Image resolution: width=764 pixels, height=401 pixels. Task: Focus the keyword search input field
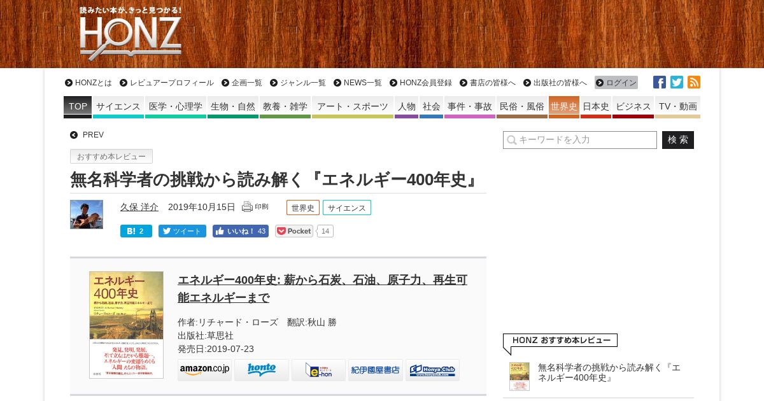pyautogui.click(x=580, y=140)
